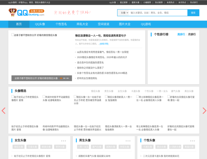207x159 pixels.
Task: Switch the ranking to 周排行
Action: 181,34
